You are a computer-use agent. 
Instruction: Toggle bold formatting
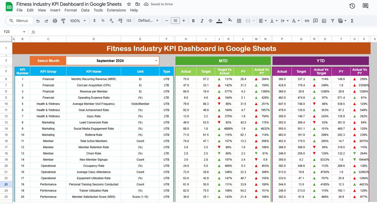[193, 21]
